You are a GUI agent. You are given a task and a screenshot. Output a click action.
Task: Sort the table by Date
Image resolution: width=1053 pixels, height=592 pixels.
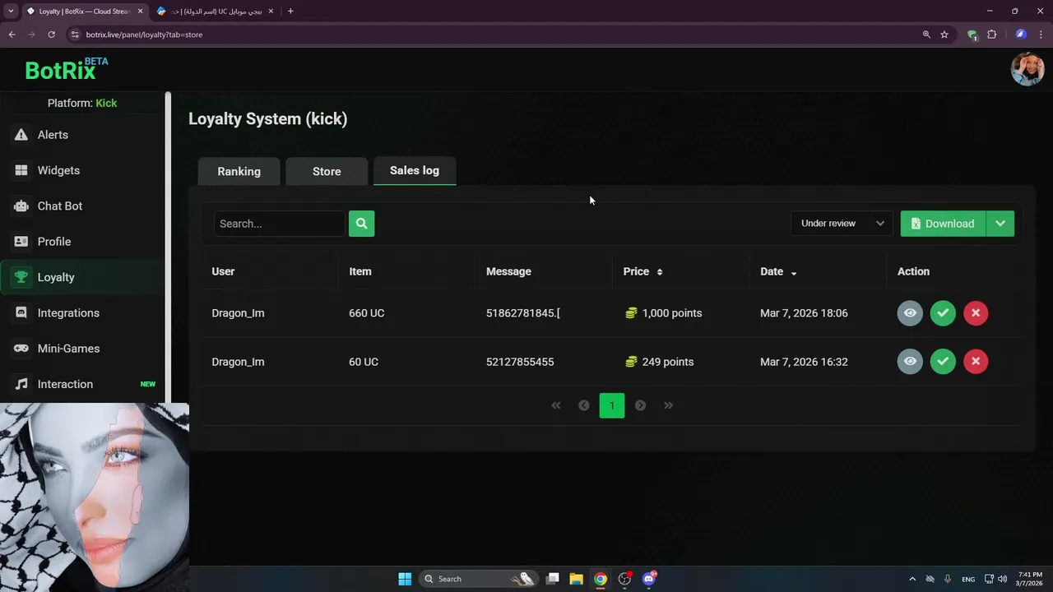[778, 271]
